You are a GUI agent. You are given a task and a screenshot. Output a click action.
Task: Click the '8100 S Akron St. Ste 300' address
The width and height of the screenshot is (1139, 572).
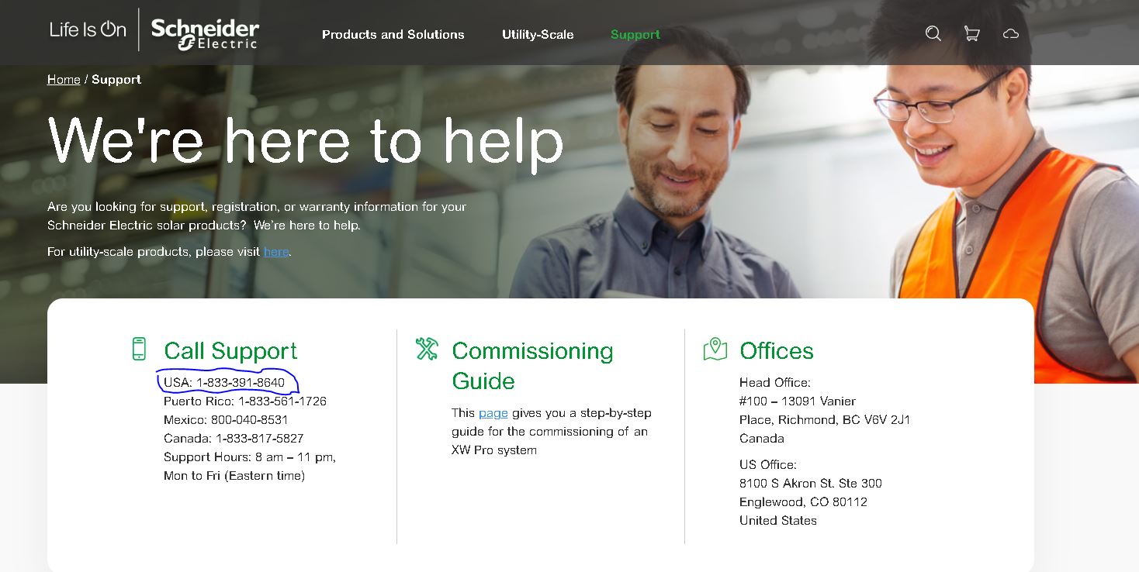point(811,484)
